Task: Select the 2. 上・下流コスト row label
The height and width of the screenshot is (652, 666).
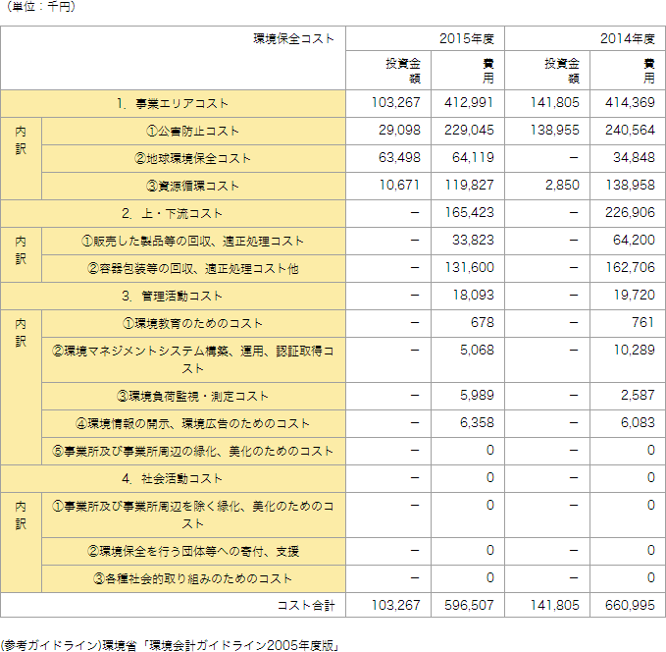Action: pos(173,213)
